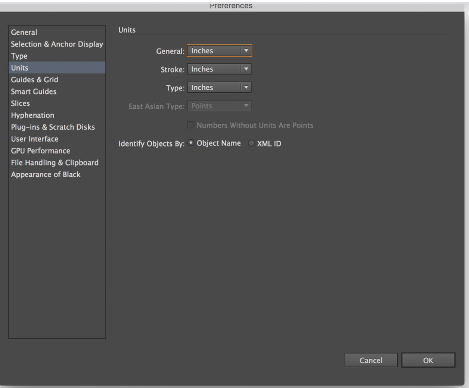Image resolution: width=469 pixels, height=388 pixels.
Task: Select the Slices category
Action: (x=57, y=103)
